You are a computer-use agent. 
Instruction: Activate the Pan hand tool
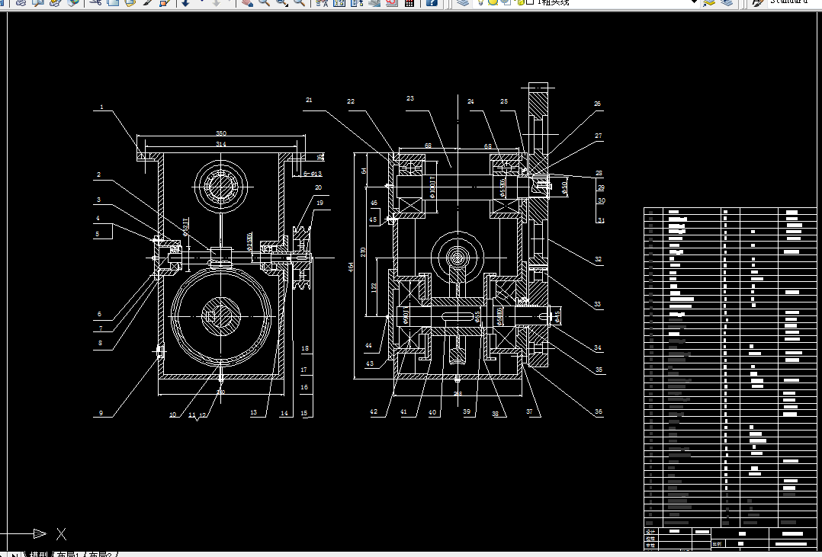click(246, 2)
